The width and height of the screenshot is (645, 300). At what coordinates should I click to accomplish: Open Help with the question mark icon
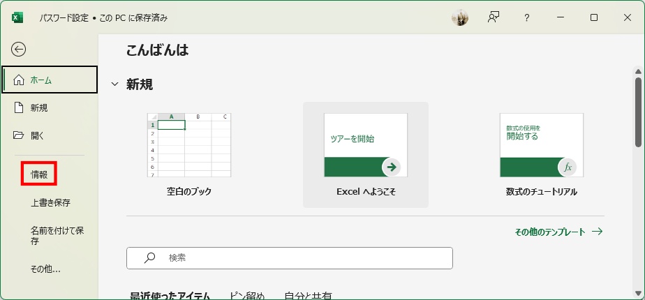point(527,18)
